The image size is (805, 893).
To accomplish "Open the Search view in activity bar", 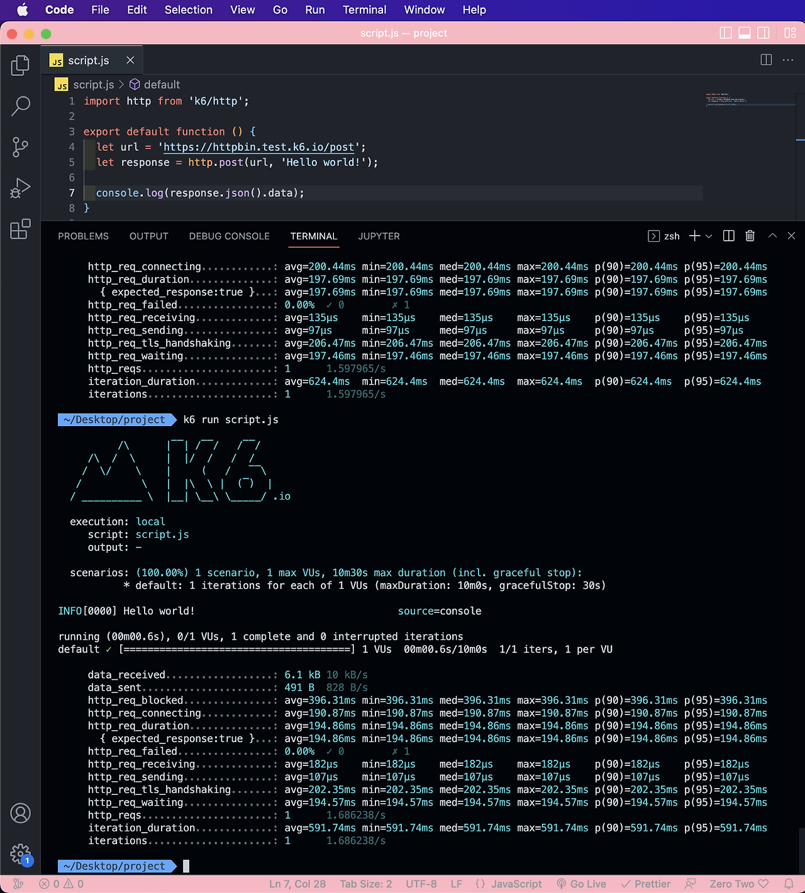I will pos(20,106).
